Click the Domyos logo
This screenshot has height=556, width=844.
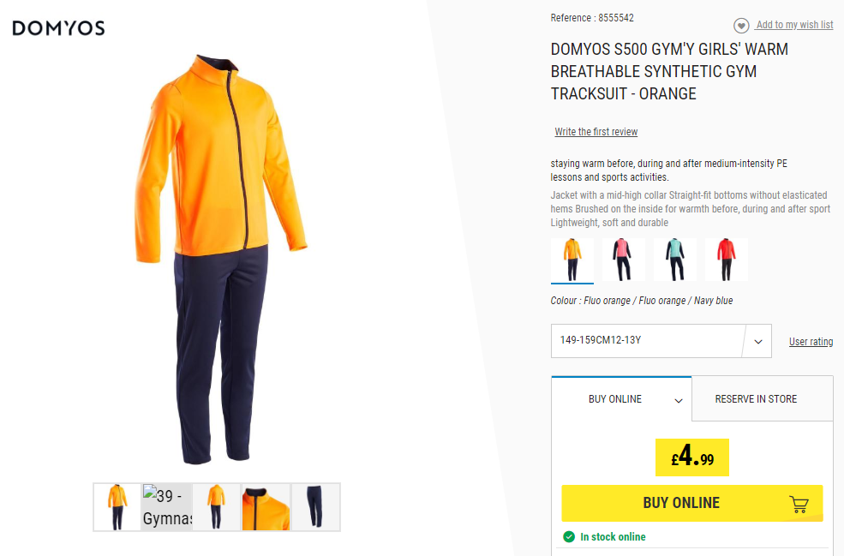58,28
